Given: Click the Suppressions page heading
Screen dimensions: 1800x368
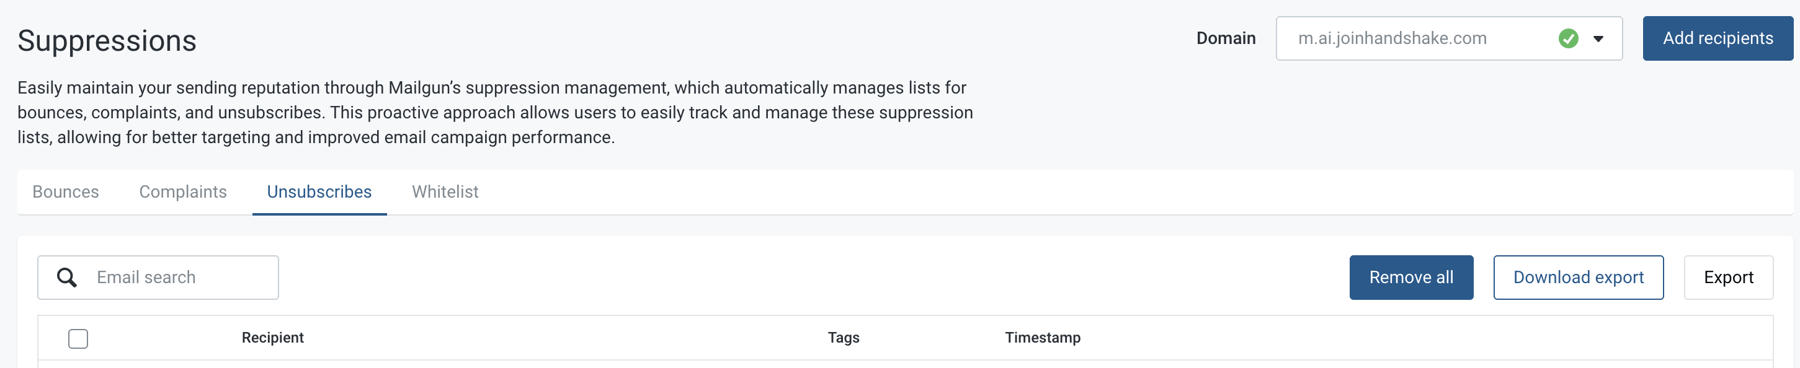Looking at the screenshot, I should point(107,40).
